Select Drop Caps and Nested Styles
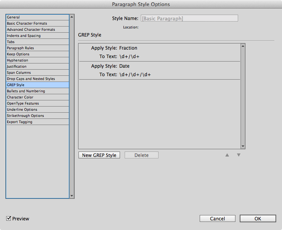Viewport: 282px width, 230px height. pyautogui.click(x=37, y=79)
